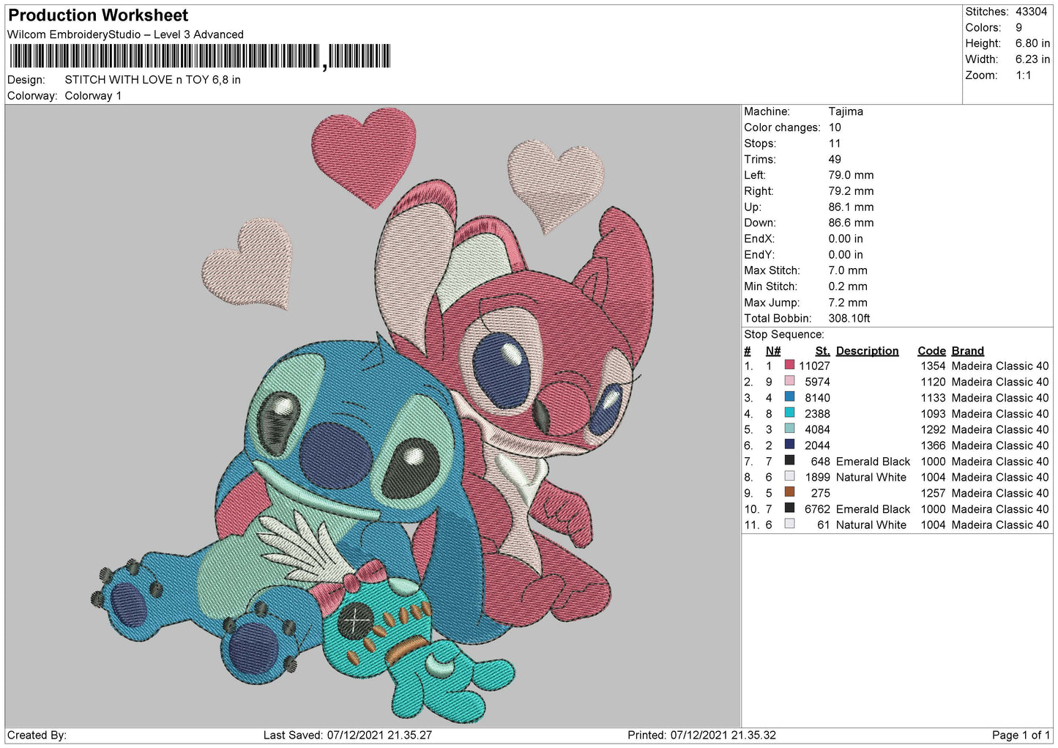Click the Description column header
The height and width of the screenshot is (748, 1058).
coord(867,351)
